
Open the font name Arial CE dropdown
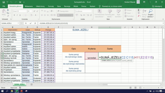[x=26, y=11]
